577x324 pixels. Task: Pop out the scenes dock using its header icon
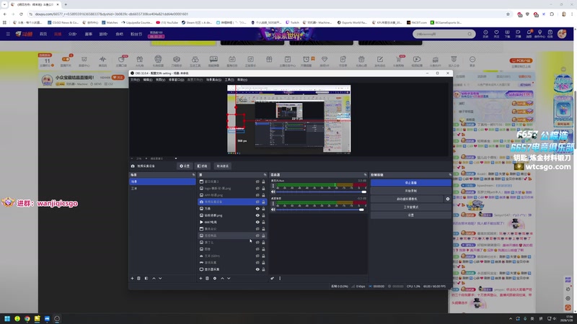point(193,175)
